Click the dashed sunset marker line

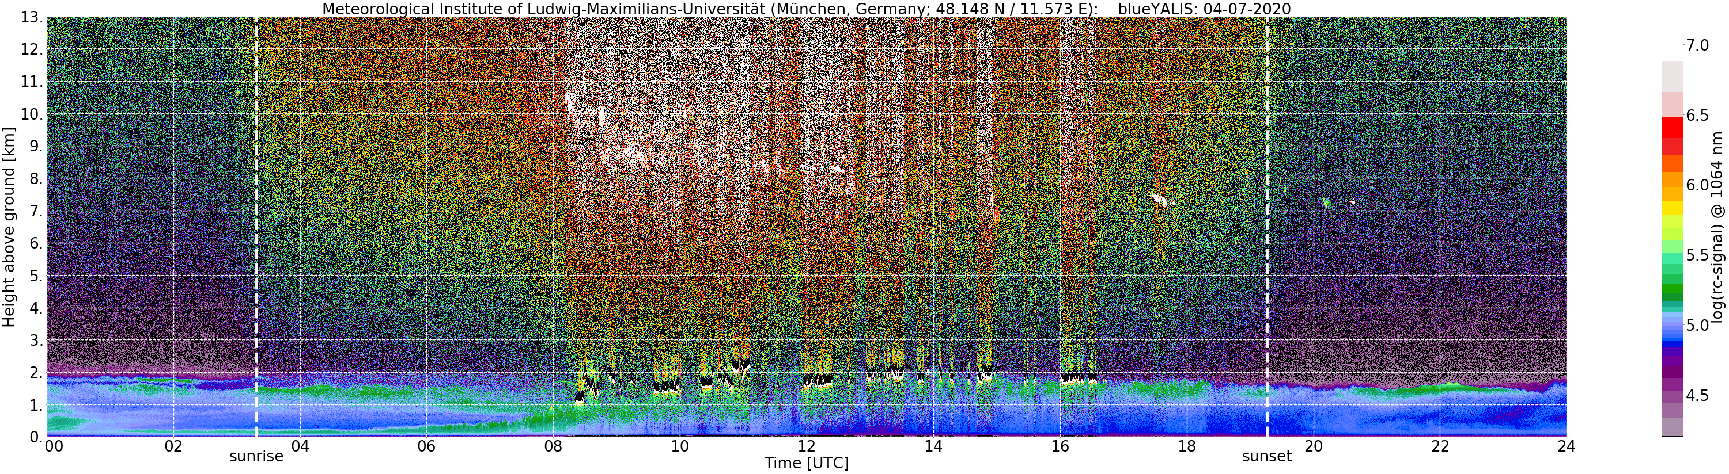1266,227
